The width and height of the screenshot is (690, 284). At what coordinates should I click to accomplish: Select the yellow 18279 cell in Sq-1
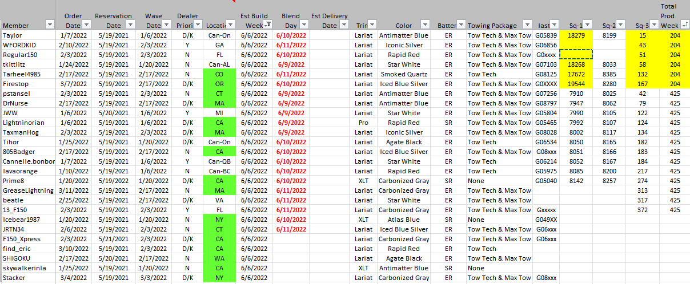pos(576,35)
